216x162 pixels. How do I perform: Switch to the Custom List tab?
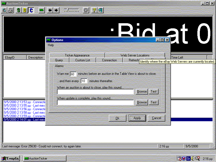pos(83,60)
